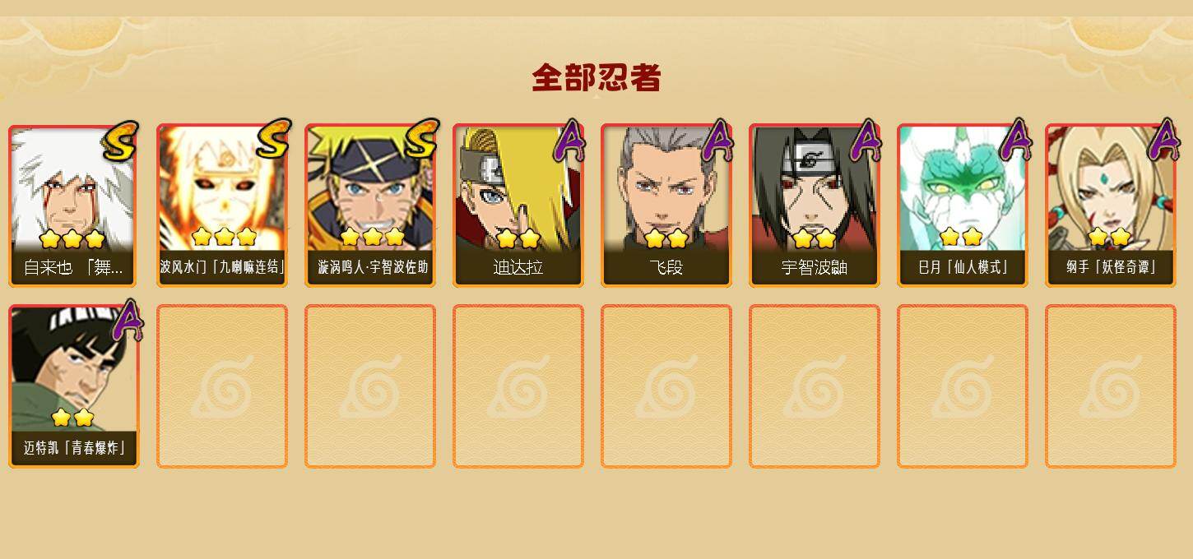Click the 纲手「妖怪奇谭」 name label
Viewport: 1193px width, 559px height.
1111,267
